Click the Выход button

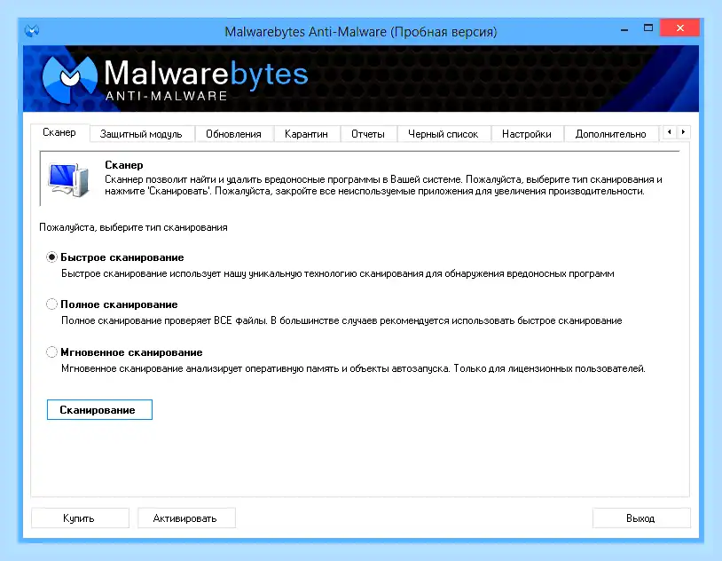click(641, 518)
